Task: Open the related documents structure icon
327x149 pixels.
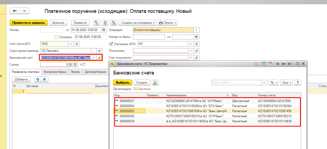Action: click(113, 23)
